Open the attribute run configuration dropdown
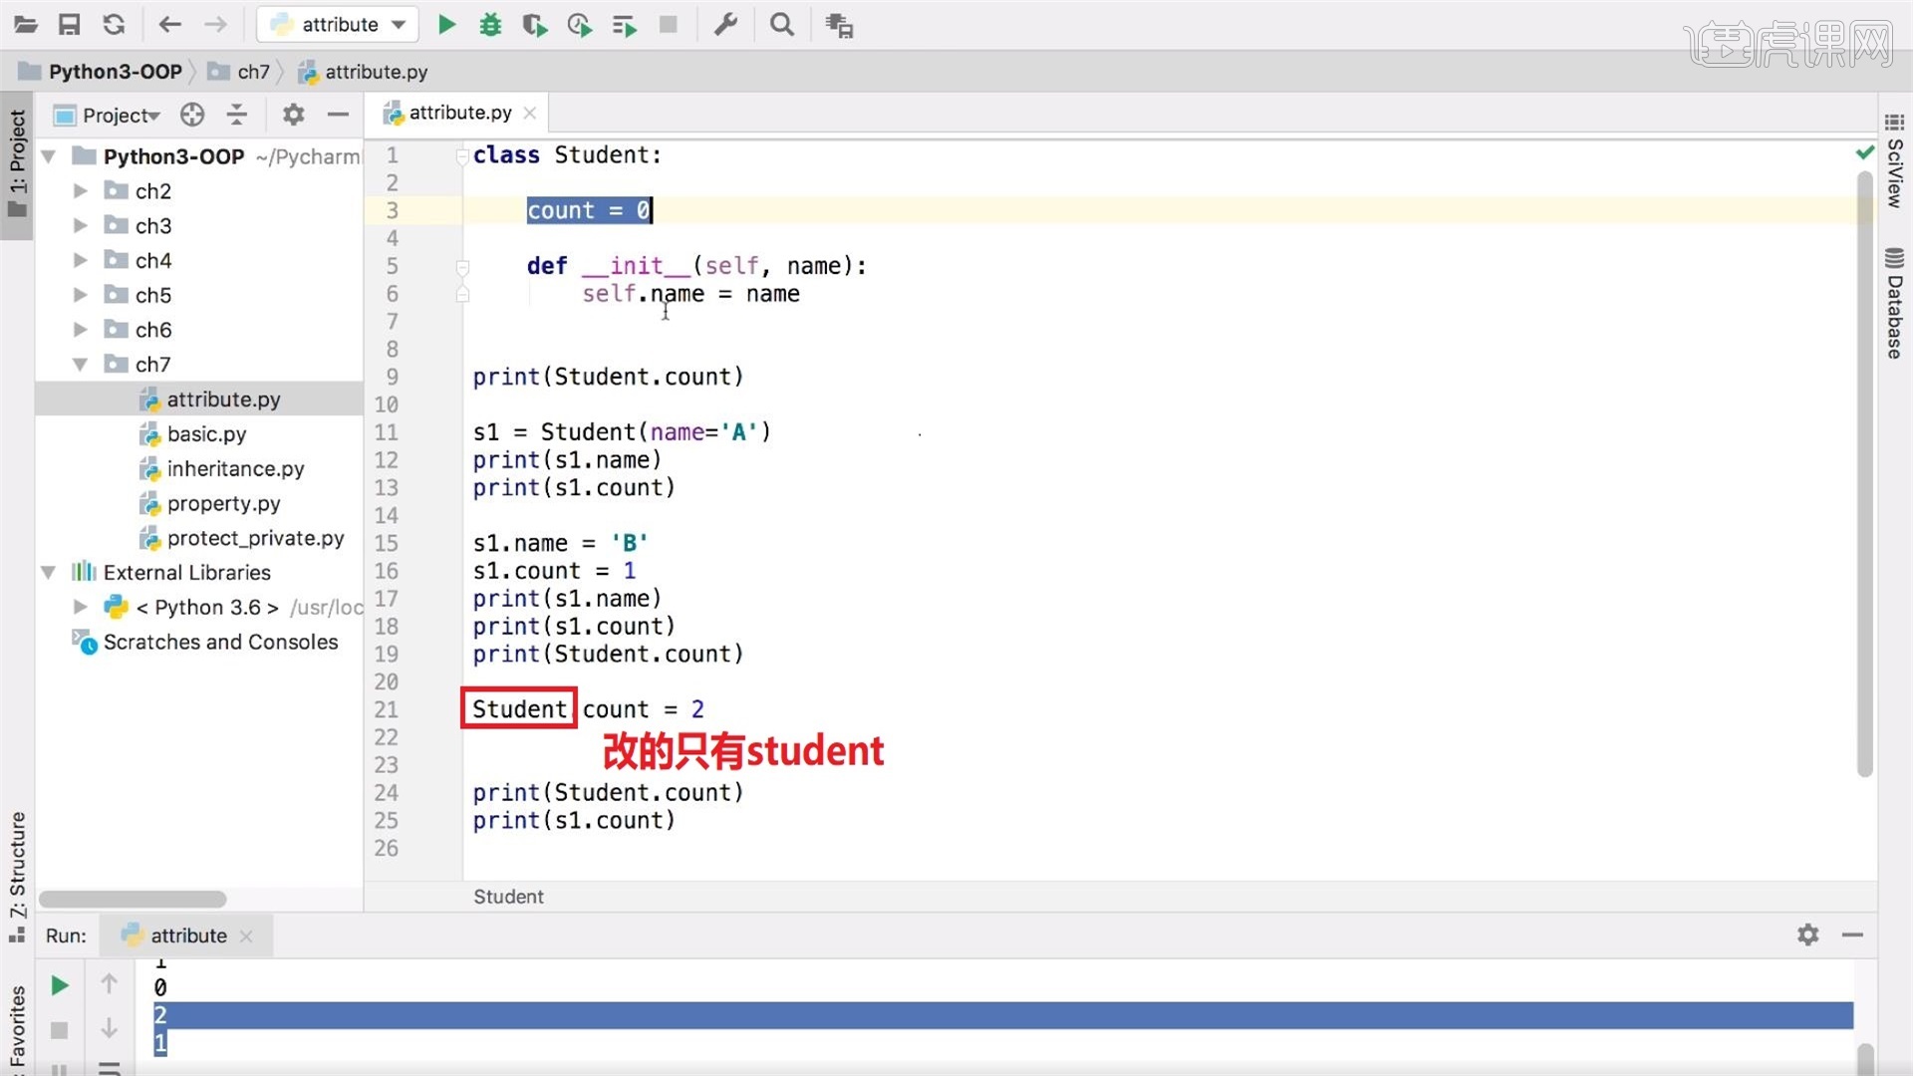 338,25
